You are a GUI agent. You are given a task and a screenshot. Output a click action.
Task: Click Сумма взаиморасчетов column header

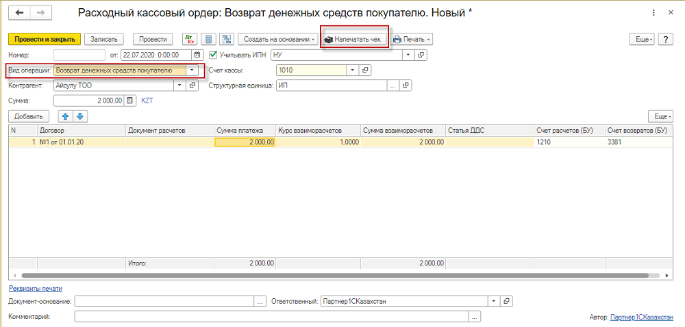pyautogui.click(x=403, y=131)
